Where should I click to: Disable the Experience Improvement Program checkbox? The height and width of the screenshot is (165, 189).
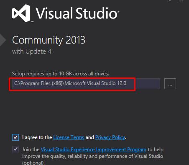[x=15, y=150]
